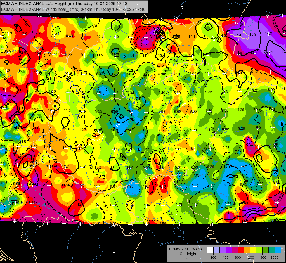This screenshot has width=286, height=263.
Task: Click the wind shear value 9.25
Action: pyautogui.click(x=226, y=148)
